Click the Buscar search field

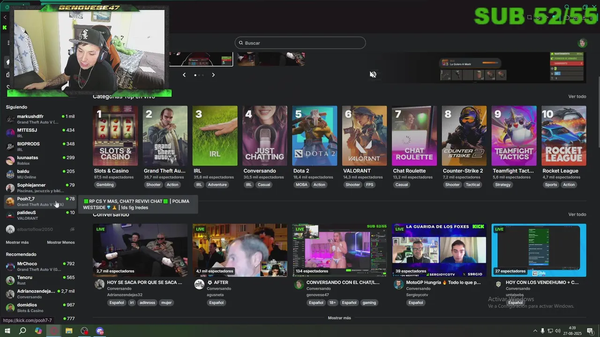[300, 43]
